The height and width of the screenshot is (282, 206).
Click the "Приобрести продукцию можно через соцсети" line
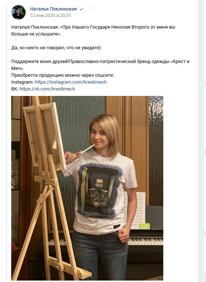click(62, 75)
